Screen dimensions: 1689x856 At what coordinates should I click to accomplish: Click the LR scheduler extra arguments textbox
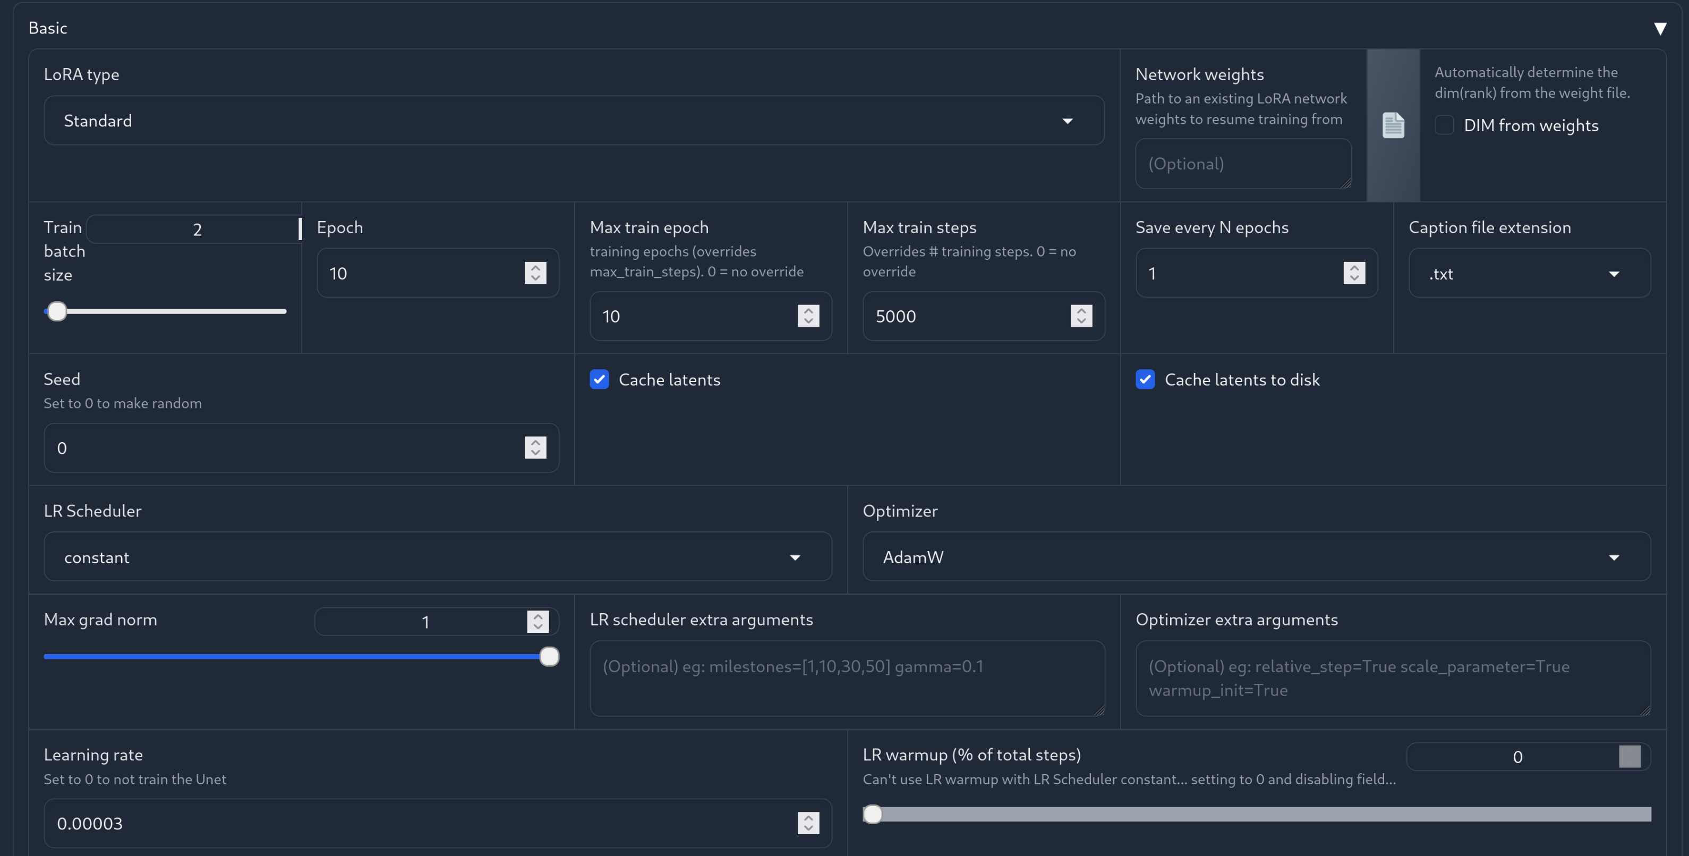point(847,678)
